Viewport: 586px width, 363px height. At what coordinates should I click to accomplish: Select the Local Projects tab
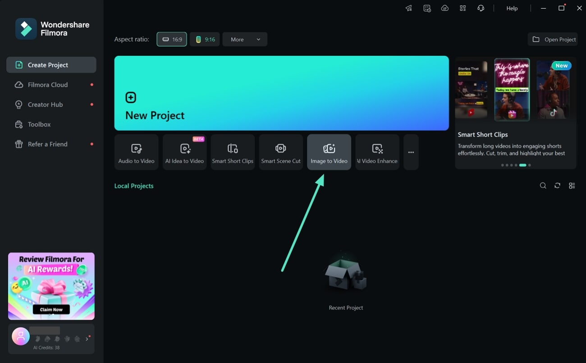coord(134,186)
